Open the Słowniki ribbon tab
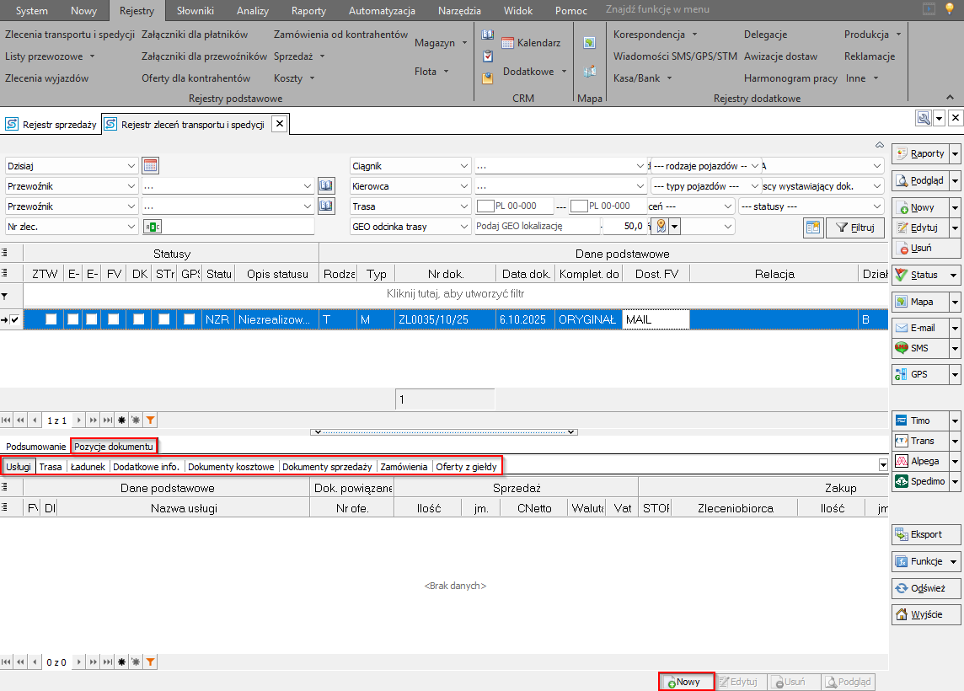 tap(195, 11)
